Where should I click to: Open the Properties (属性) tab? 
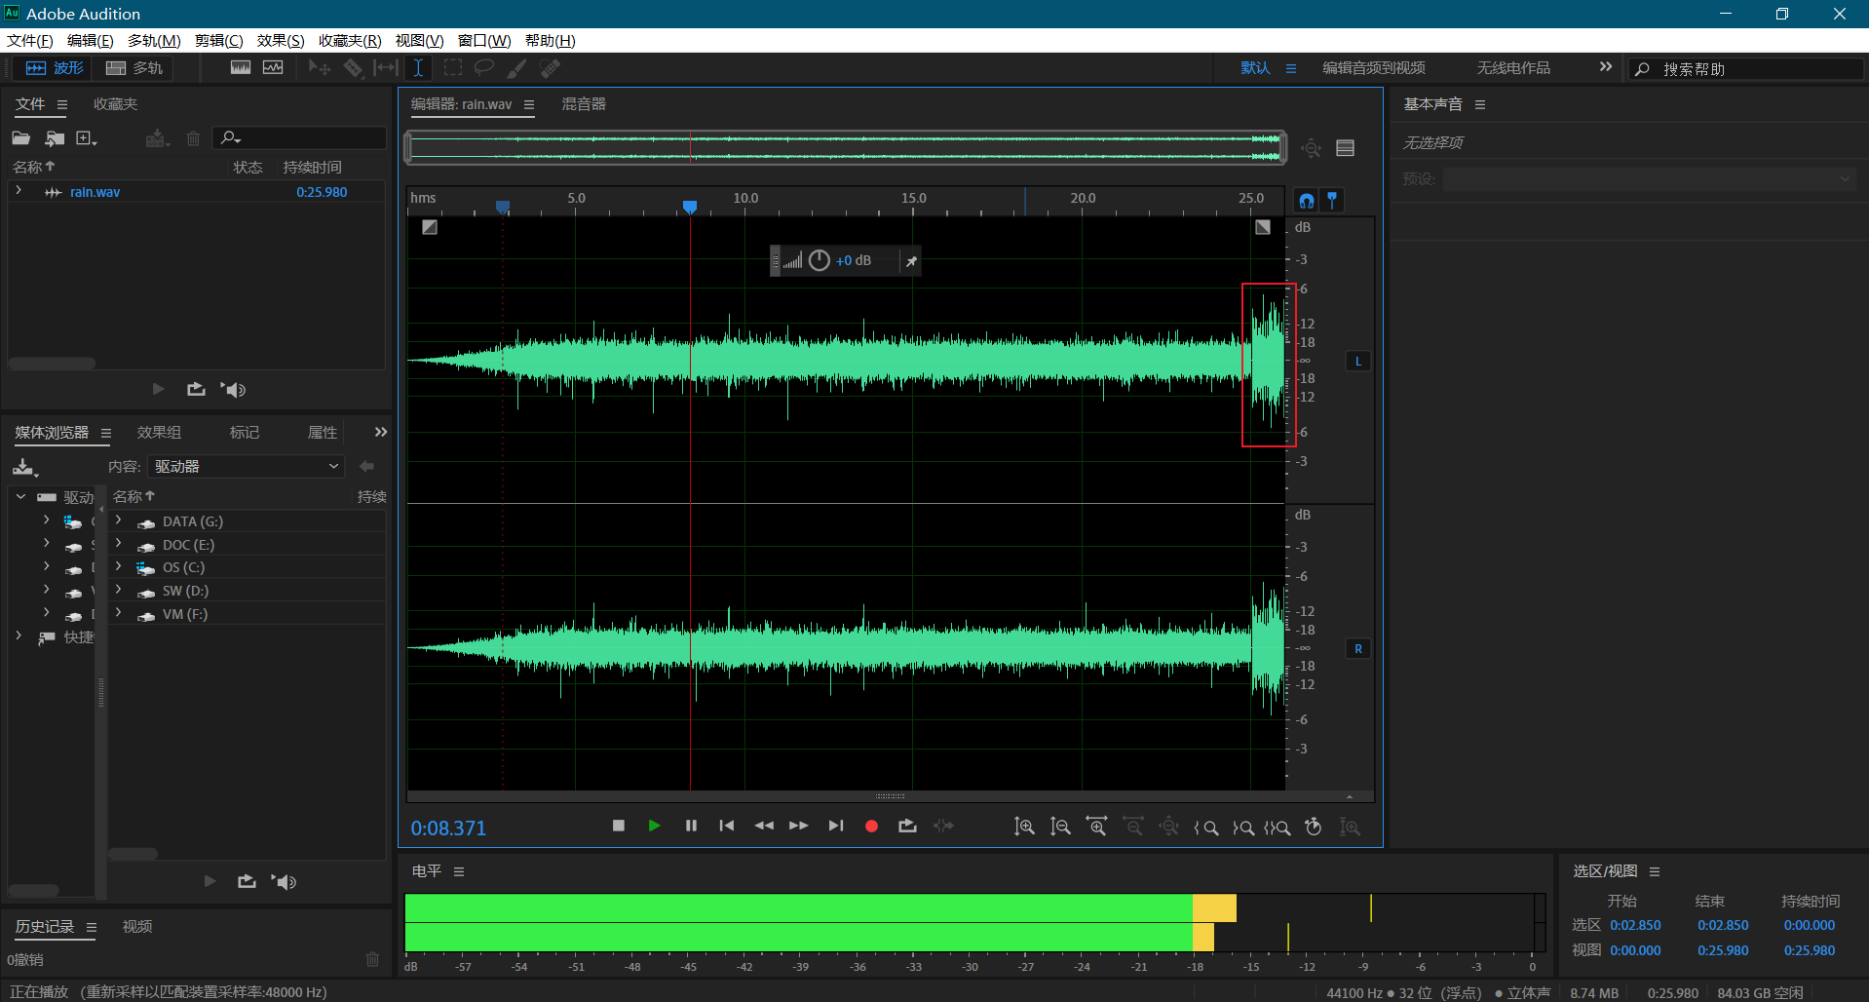coord(323,433)
